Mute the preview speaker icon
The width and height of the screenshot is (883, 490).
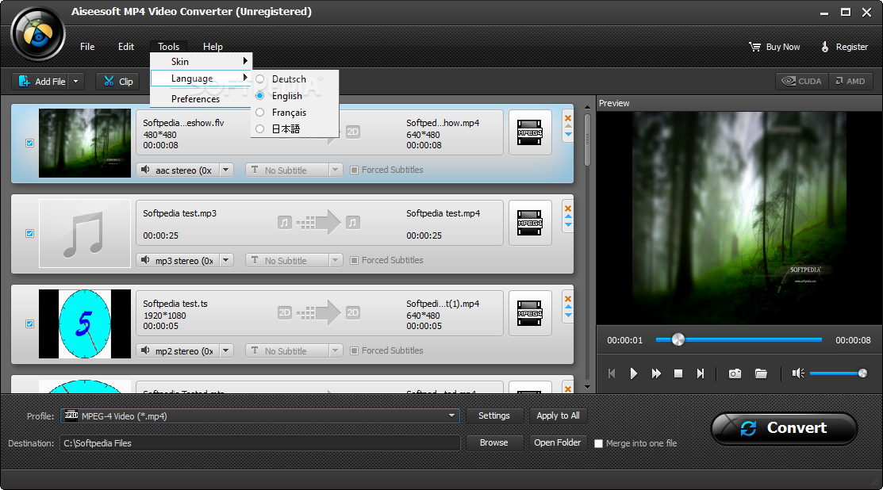(x=798, y=373)
